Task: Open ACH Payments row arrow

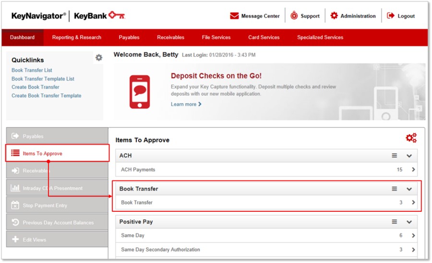Action: click(x=413, y=170)
